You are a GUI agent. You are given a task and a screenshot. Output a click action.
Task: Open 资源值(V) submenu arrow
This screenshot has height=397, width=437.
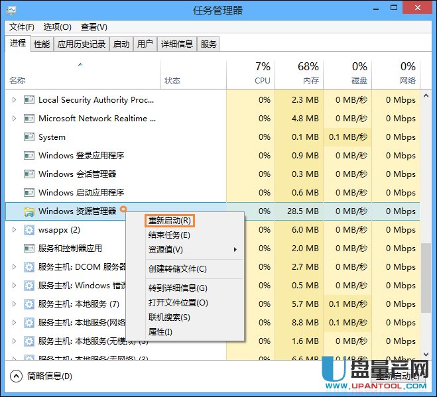[x=235, y=250]
